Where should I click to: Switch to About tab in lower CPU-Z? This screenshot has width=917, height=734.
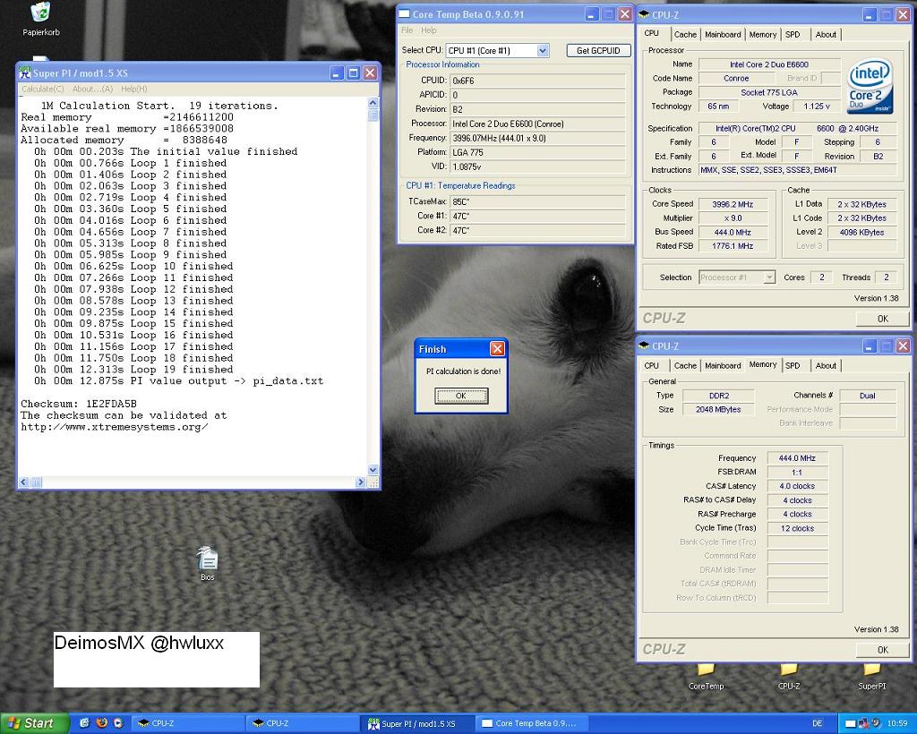point(826,366)
